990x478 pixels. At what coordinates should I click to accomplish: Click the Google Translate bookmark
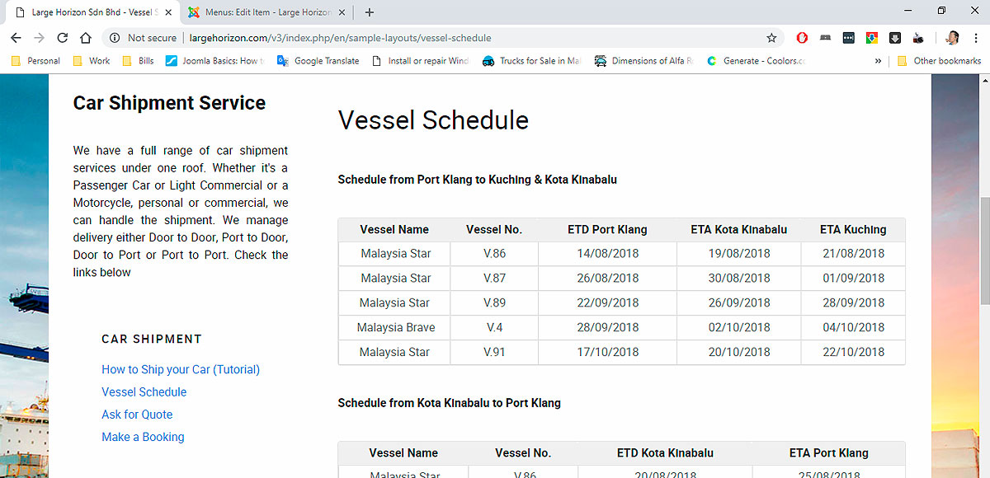coord(318,61)
